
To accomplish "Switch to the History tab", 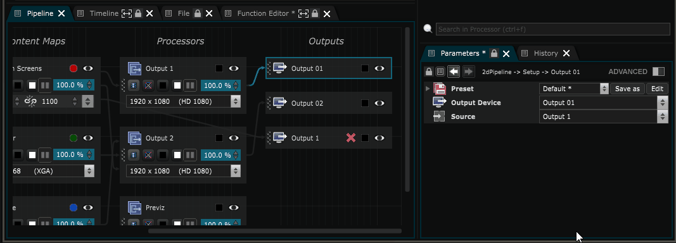I will (545, 53).
